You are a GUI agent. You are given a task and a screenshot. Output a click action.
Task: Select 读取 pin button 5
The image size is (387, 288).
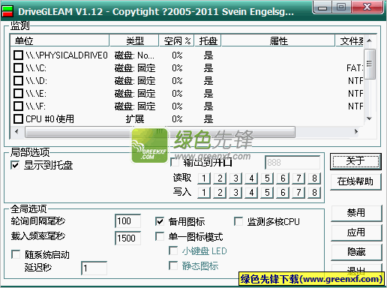(267, 178)
